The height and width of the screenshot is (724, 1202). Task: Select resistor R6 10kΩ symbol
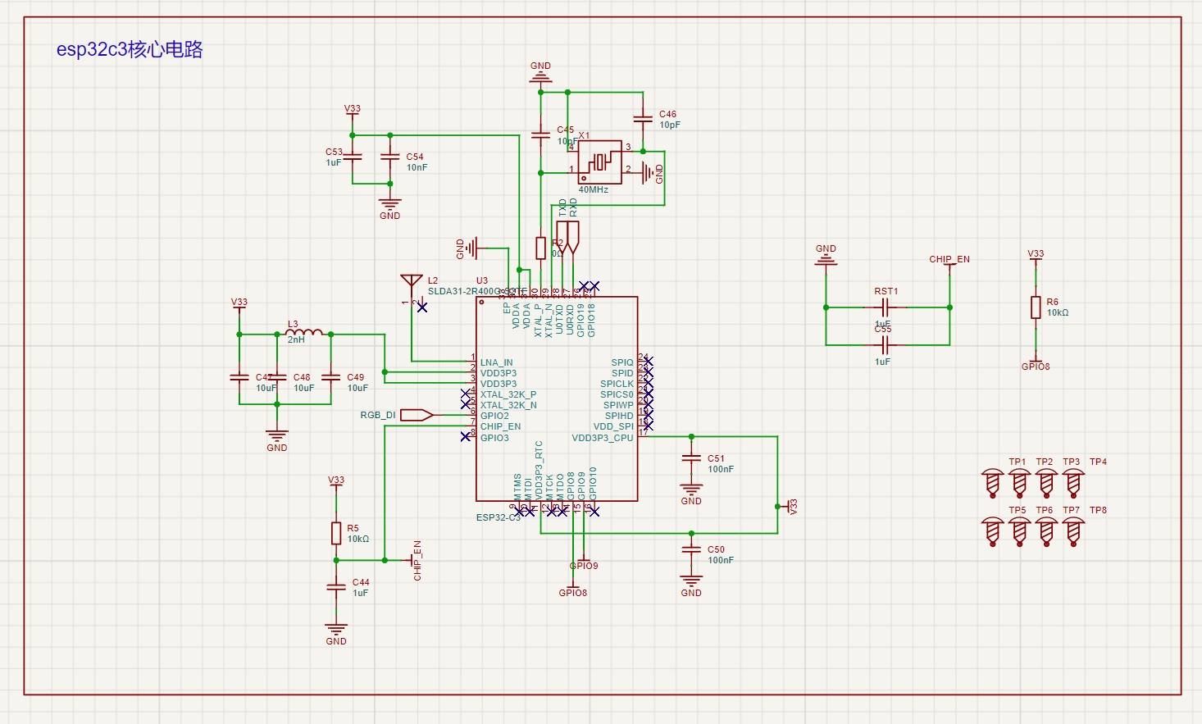tap(1036, 307)
